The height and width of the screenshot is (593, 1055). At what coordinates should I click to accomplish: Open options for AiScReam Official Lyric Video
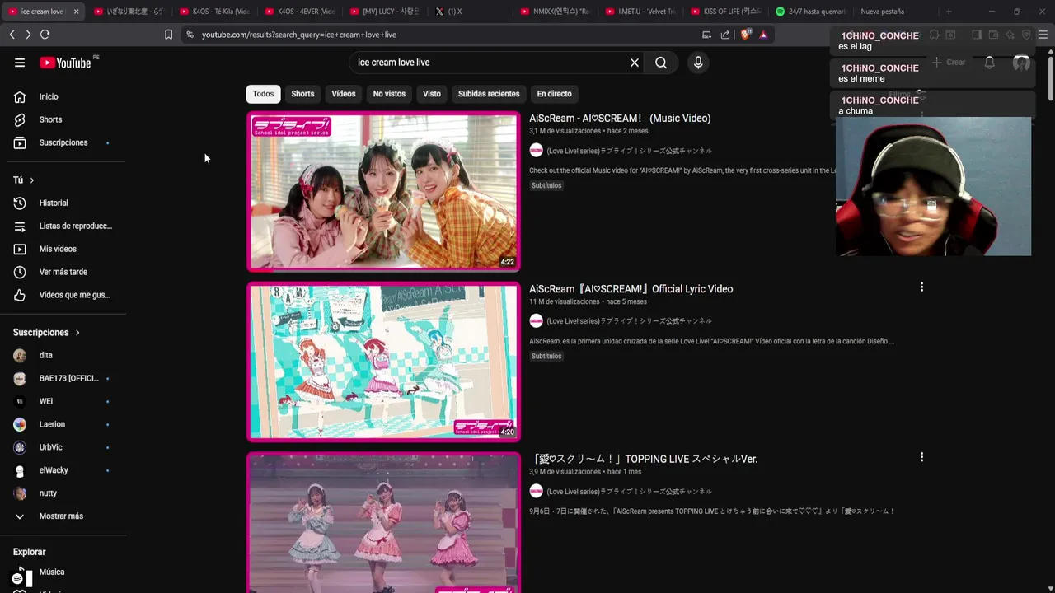[x=921, y=287]
